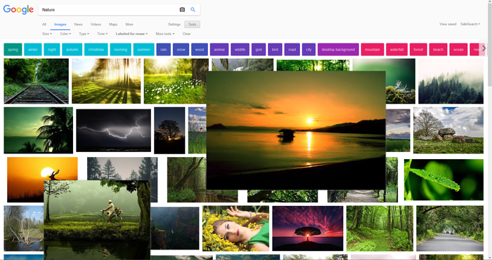
Task: Open the railway tracks forest thumbnail
Action: tap(36, 81)
